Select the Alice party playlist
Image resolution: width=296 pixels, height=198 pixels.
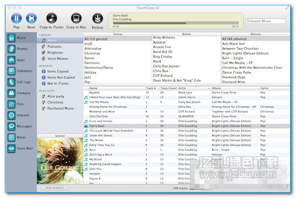pos(60,96)
